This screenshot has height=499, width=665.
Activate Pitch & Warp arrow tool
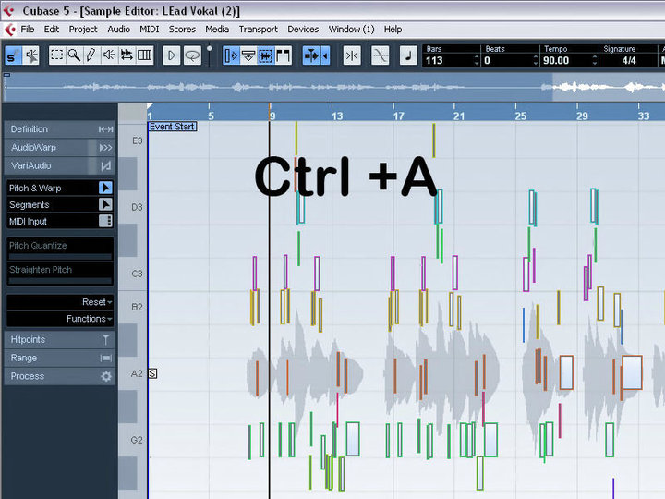click(105, 188)
